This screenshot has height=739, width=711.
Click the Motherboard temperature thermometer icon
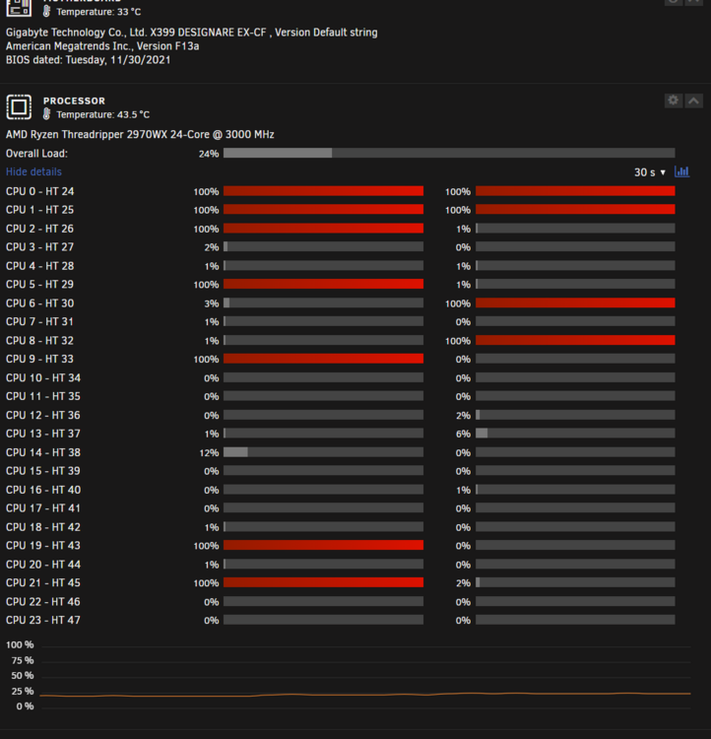point(46,11)
